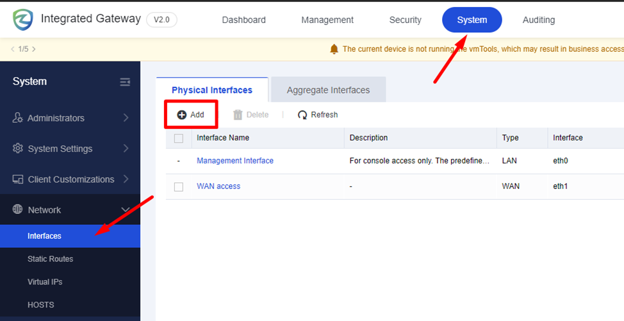Click the Network globe icon

(x=17, y=210)
